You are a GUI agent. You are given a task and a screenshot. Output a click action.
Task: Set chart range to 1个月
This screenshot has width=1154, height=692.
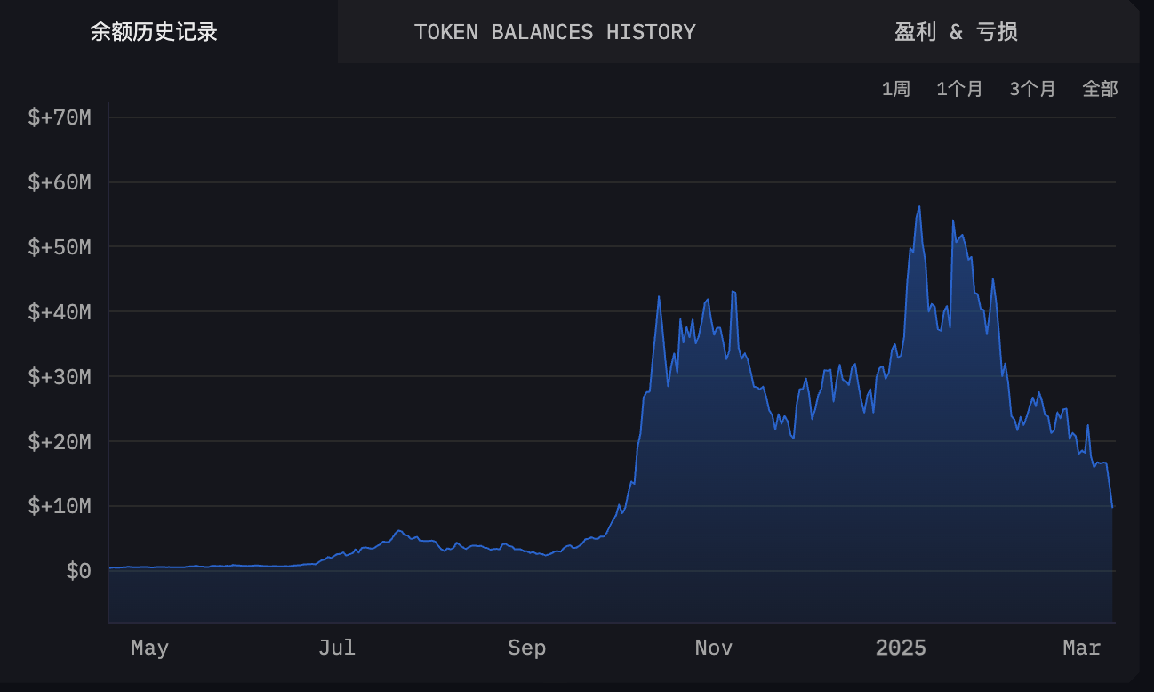[x=959, y=89]
